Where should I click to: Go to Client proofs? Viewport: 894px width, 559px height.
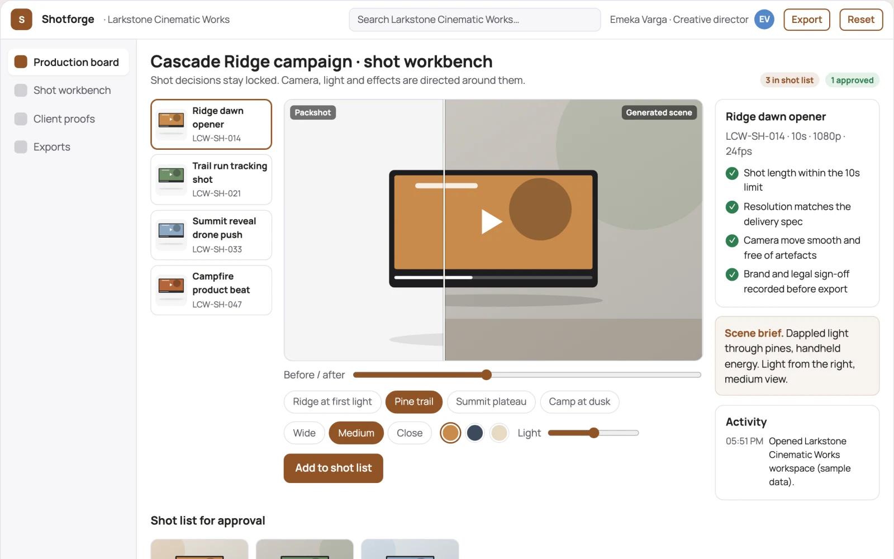coord(68,119)
